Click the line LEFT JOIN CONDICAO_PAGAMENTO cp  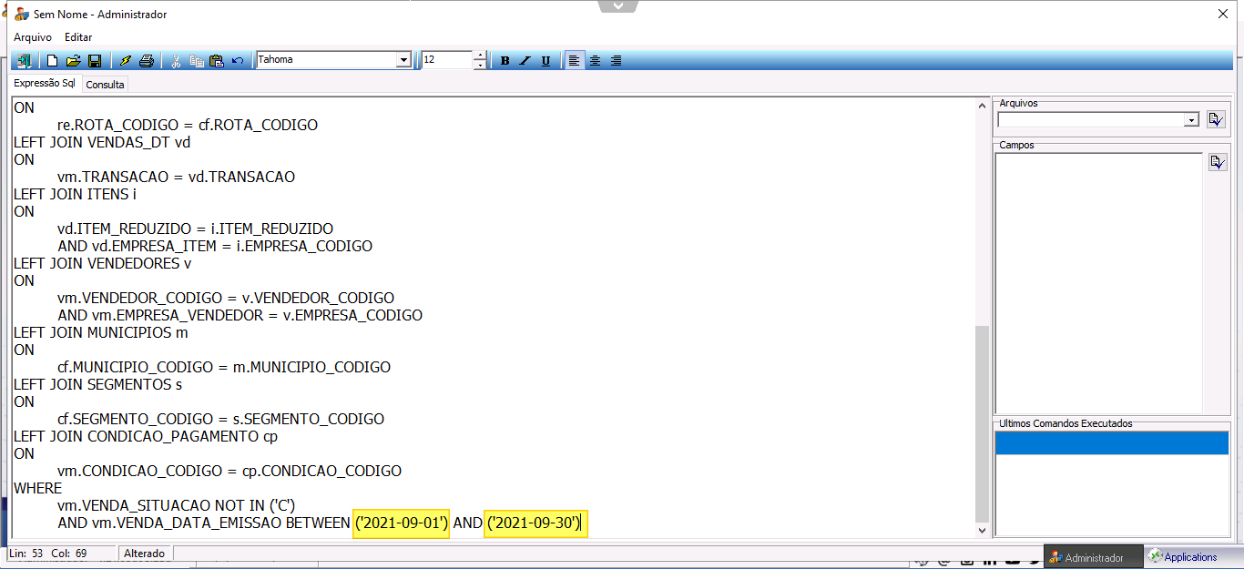pyautogui.click(x=146, y=436)
